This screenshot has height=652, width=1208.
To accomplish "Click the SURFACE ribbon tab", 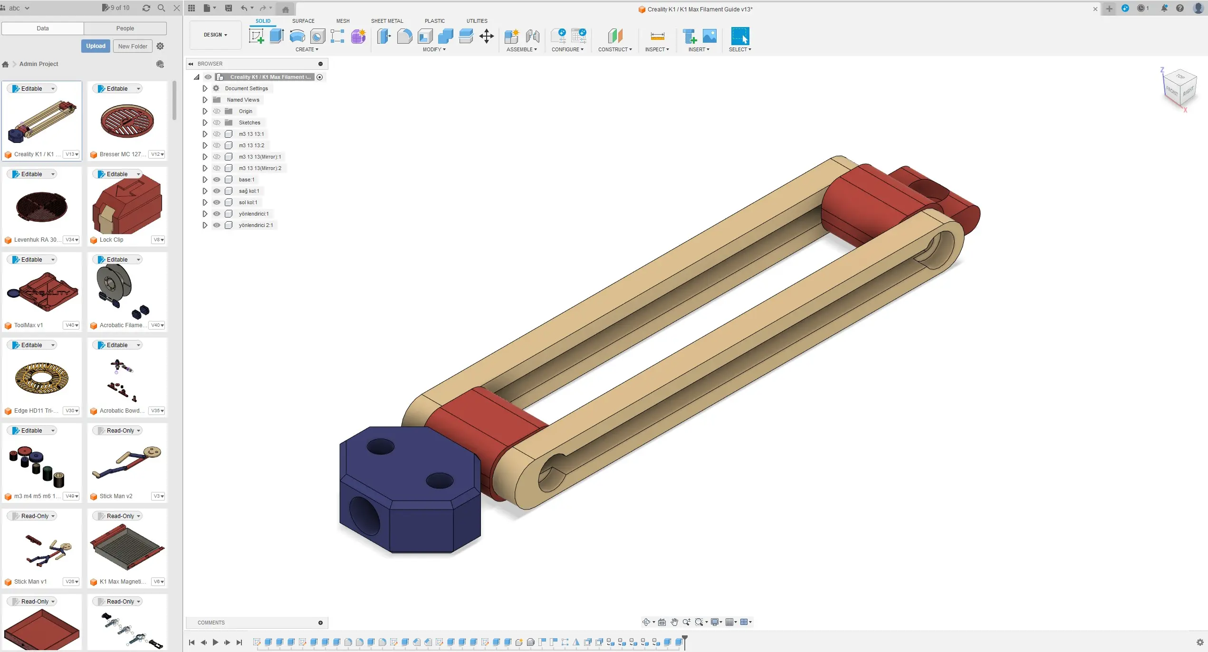I will [x=304, y=21].
